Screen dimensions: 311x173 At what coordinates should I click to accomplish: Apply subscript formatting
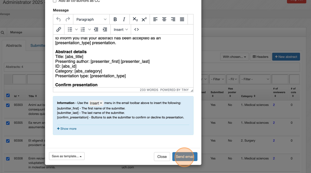(x=135, y=19)
